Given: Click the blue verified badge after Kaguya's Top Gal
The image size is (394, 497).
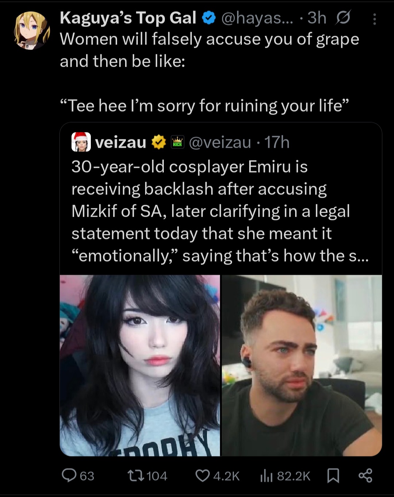Looking at the screenshot, I should 209,18.
